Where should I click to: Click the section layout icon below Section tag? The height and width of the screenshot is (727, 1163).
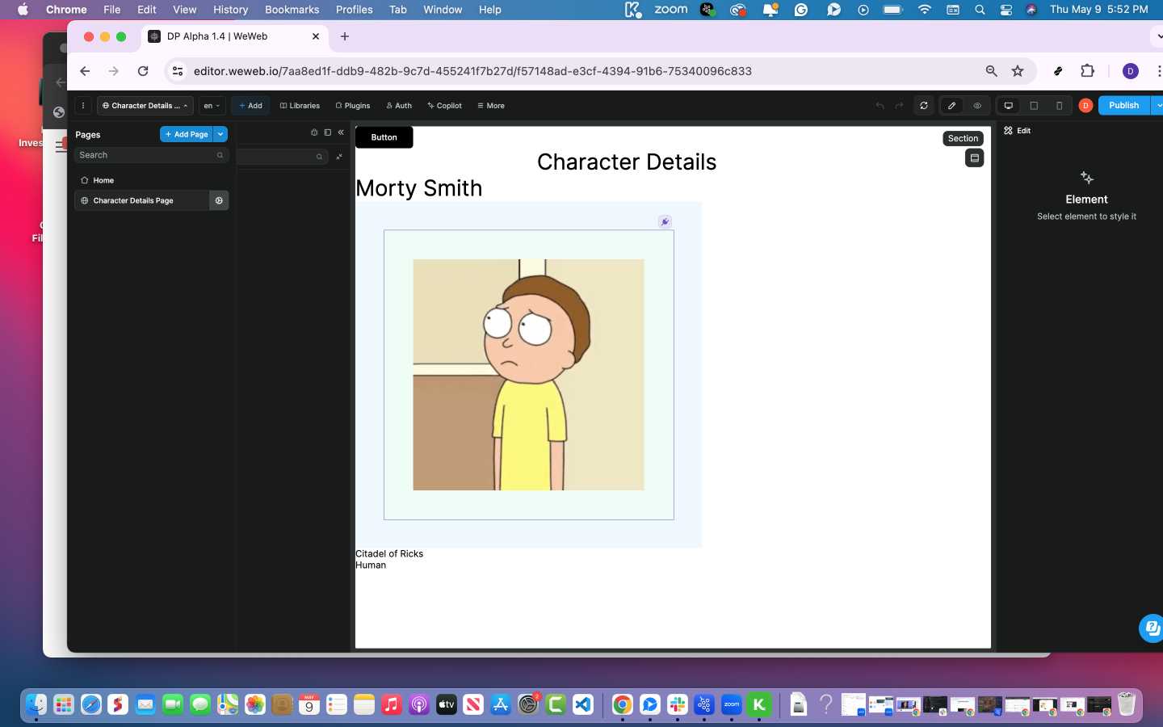click(974, 158)
